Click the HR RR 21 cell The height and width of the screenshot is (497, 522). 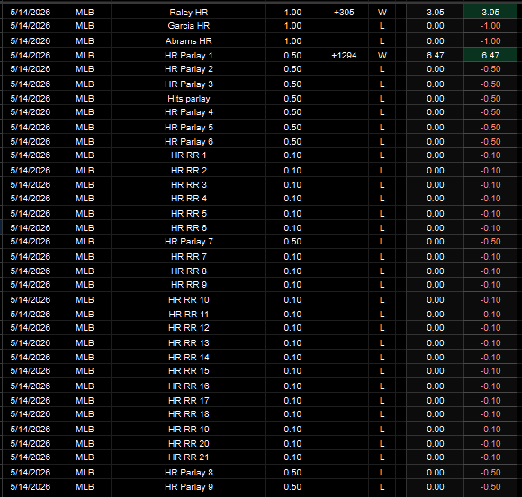point(188,457)
